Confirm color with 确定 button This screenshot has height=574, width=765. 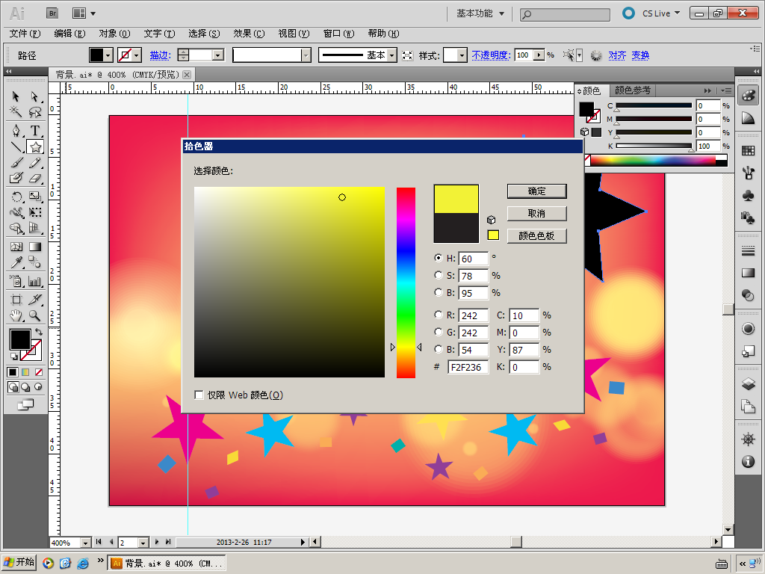click(x=536, y=191)
